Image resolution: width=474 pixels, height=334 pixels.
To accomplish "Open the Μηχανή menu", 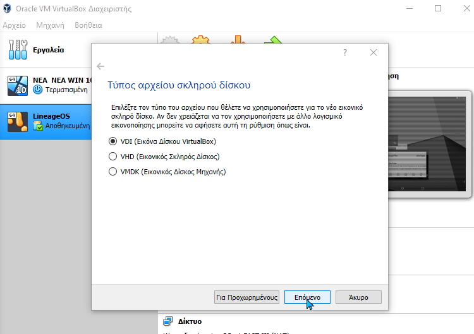I will point(50,25).
